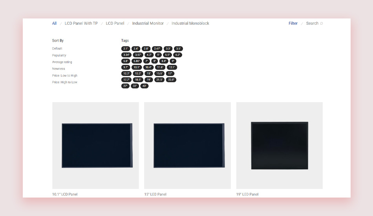
Task: Filter by the 10.4" tag
Action: 148,67
